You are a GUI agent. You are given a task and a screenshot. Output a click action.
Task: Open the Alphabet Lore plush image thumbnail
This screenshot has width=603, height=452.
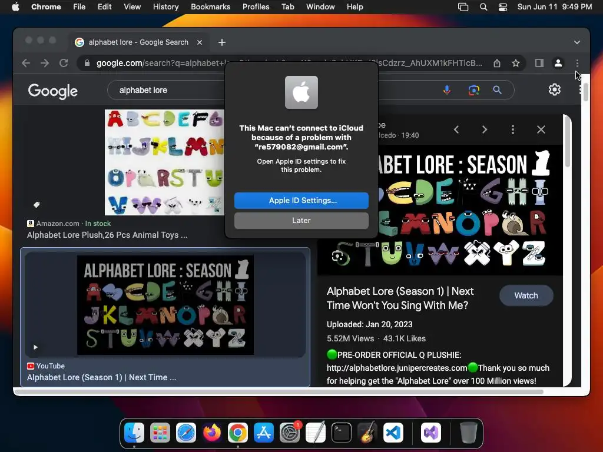tap(164, 162)
